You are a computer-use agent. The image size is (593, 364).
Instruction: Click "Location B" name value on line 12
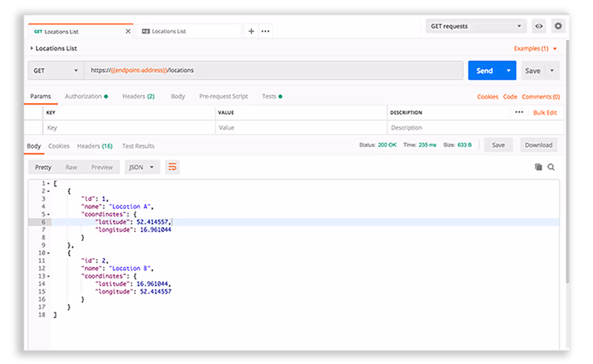tap(130, 268)
